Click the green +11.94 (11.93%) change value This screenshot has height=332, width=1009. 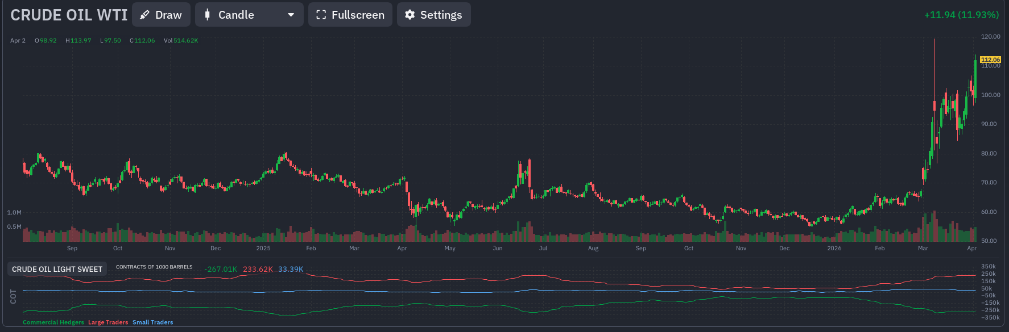coord(961,15)
